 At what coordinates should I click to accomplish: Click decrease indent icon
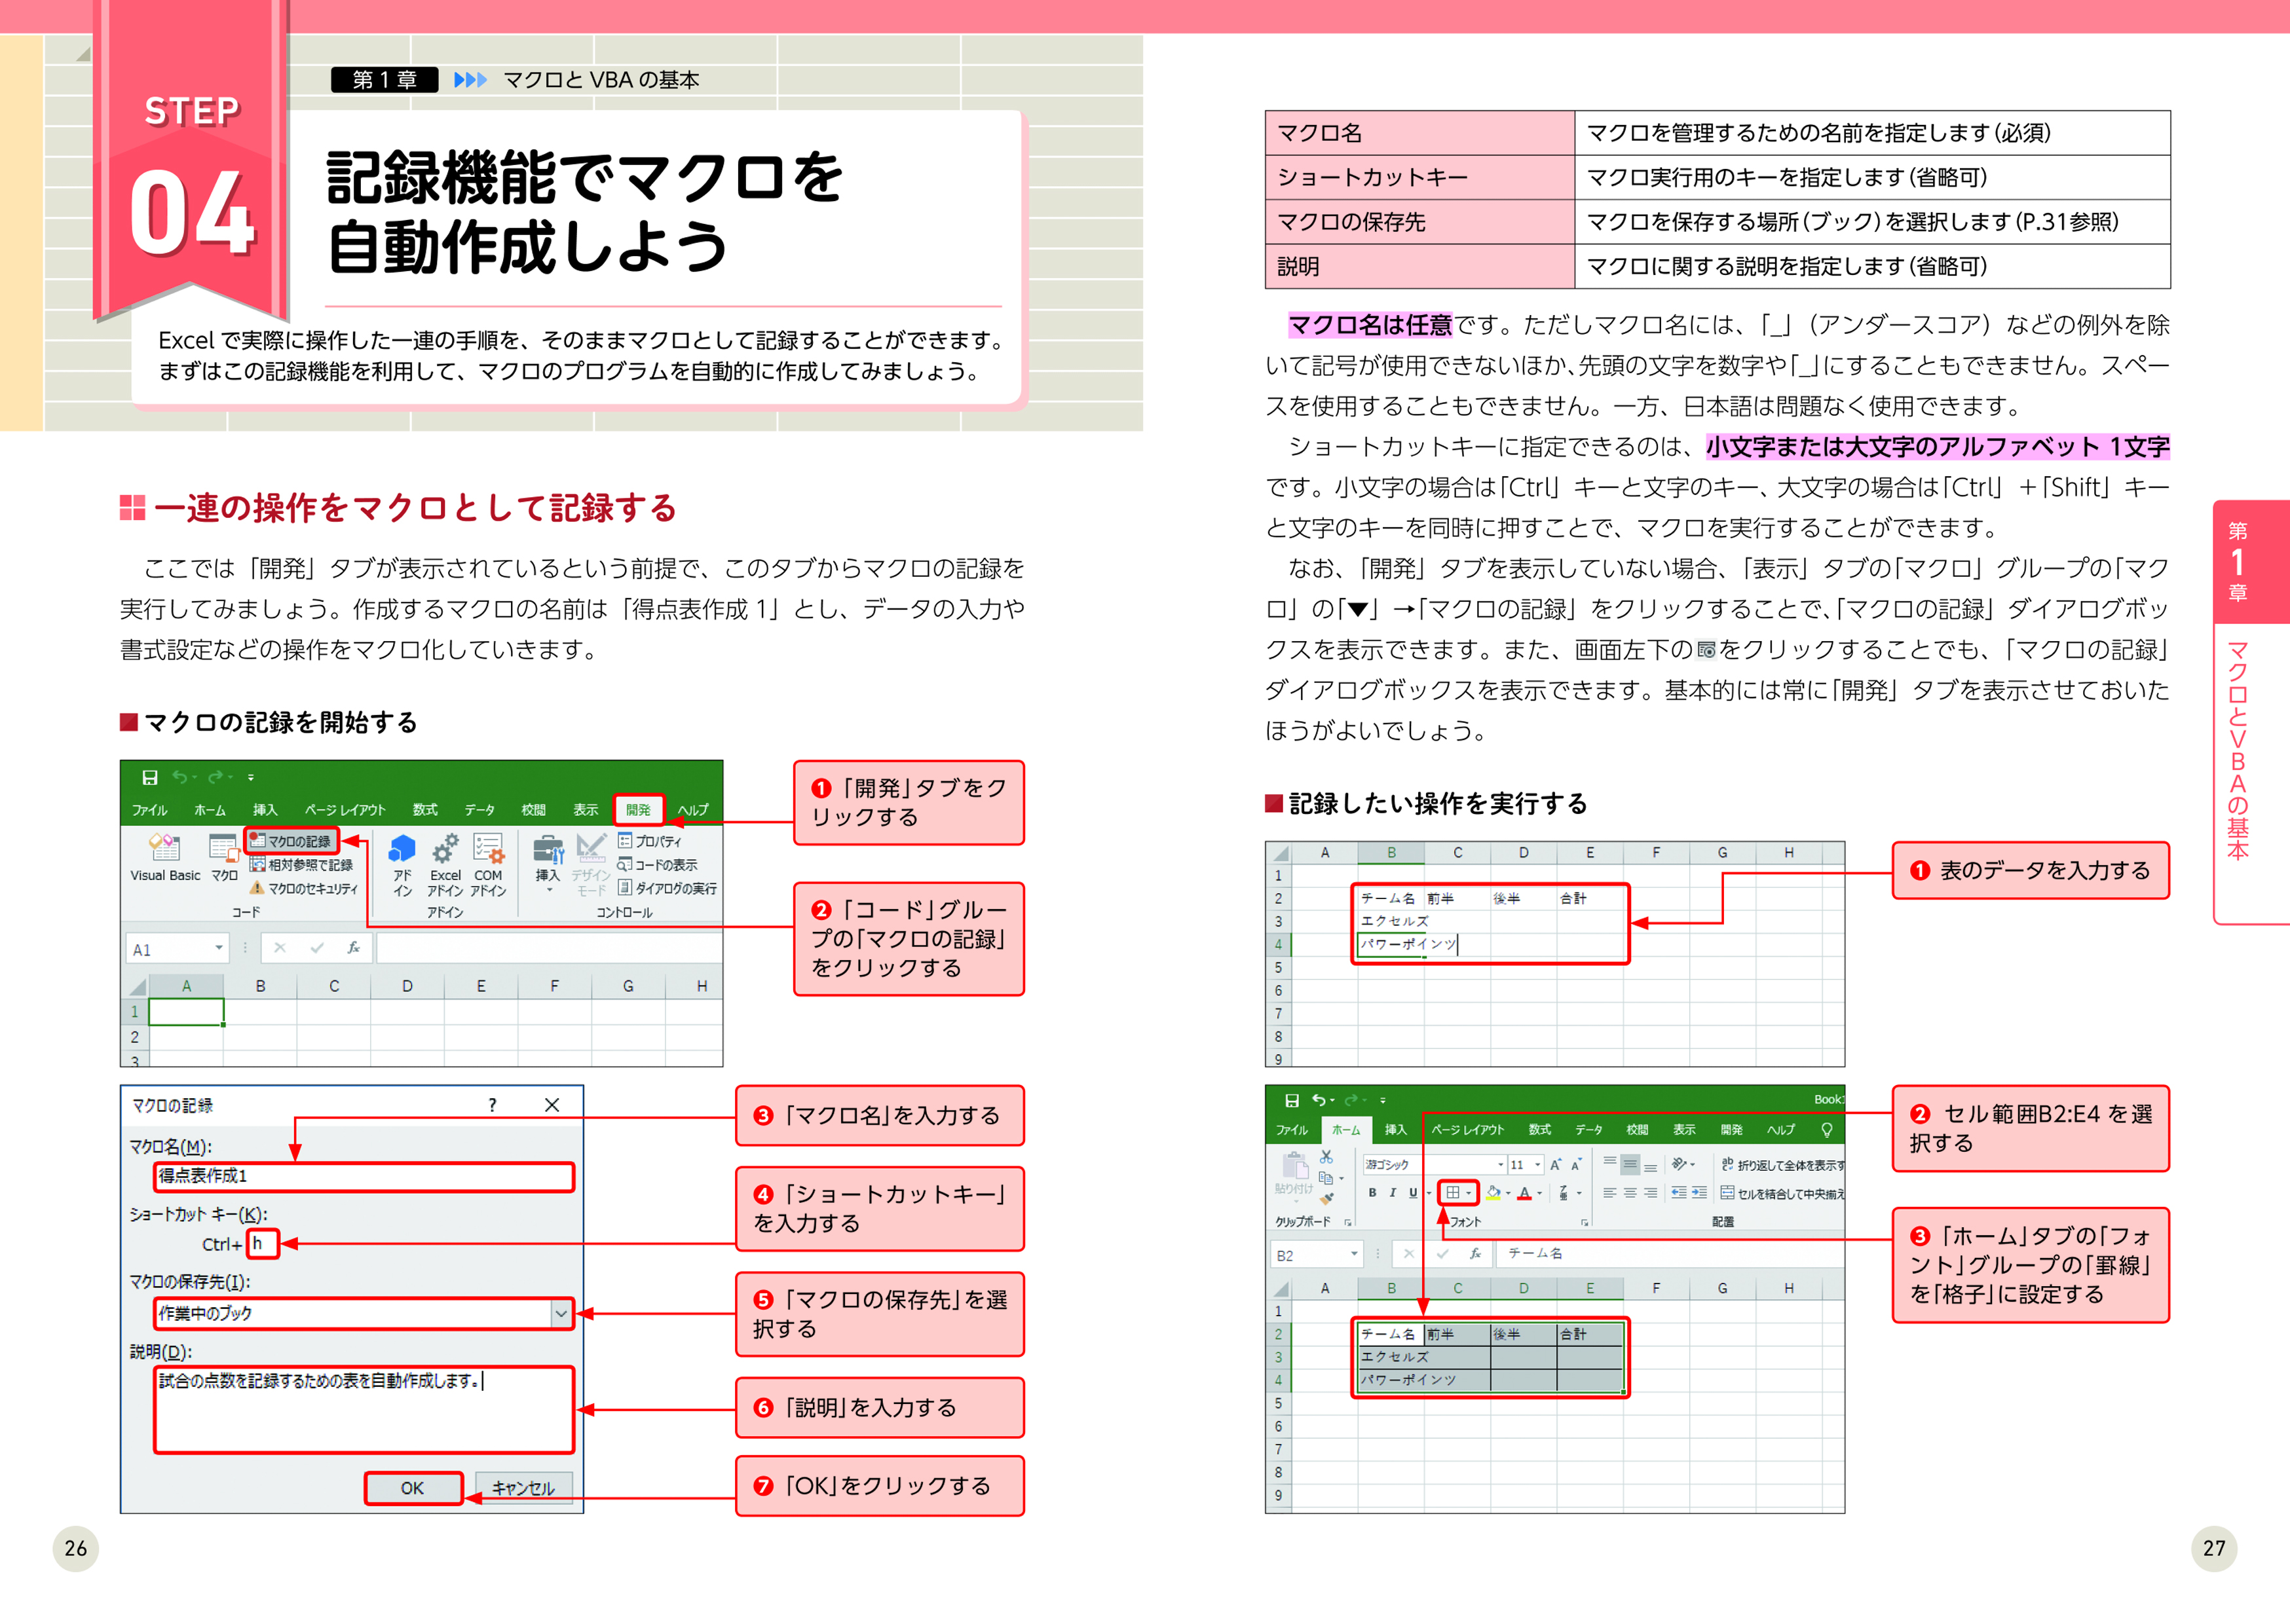click(x=1679, y=1193)
